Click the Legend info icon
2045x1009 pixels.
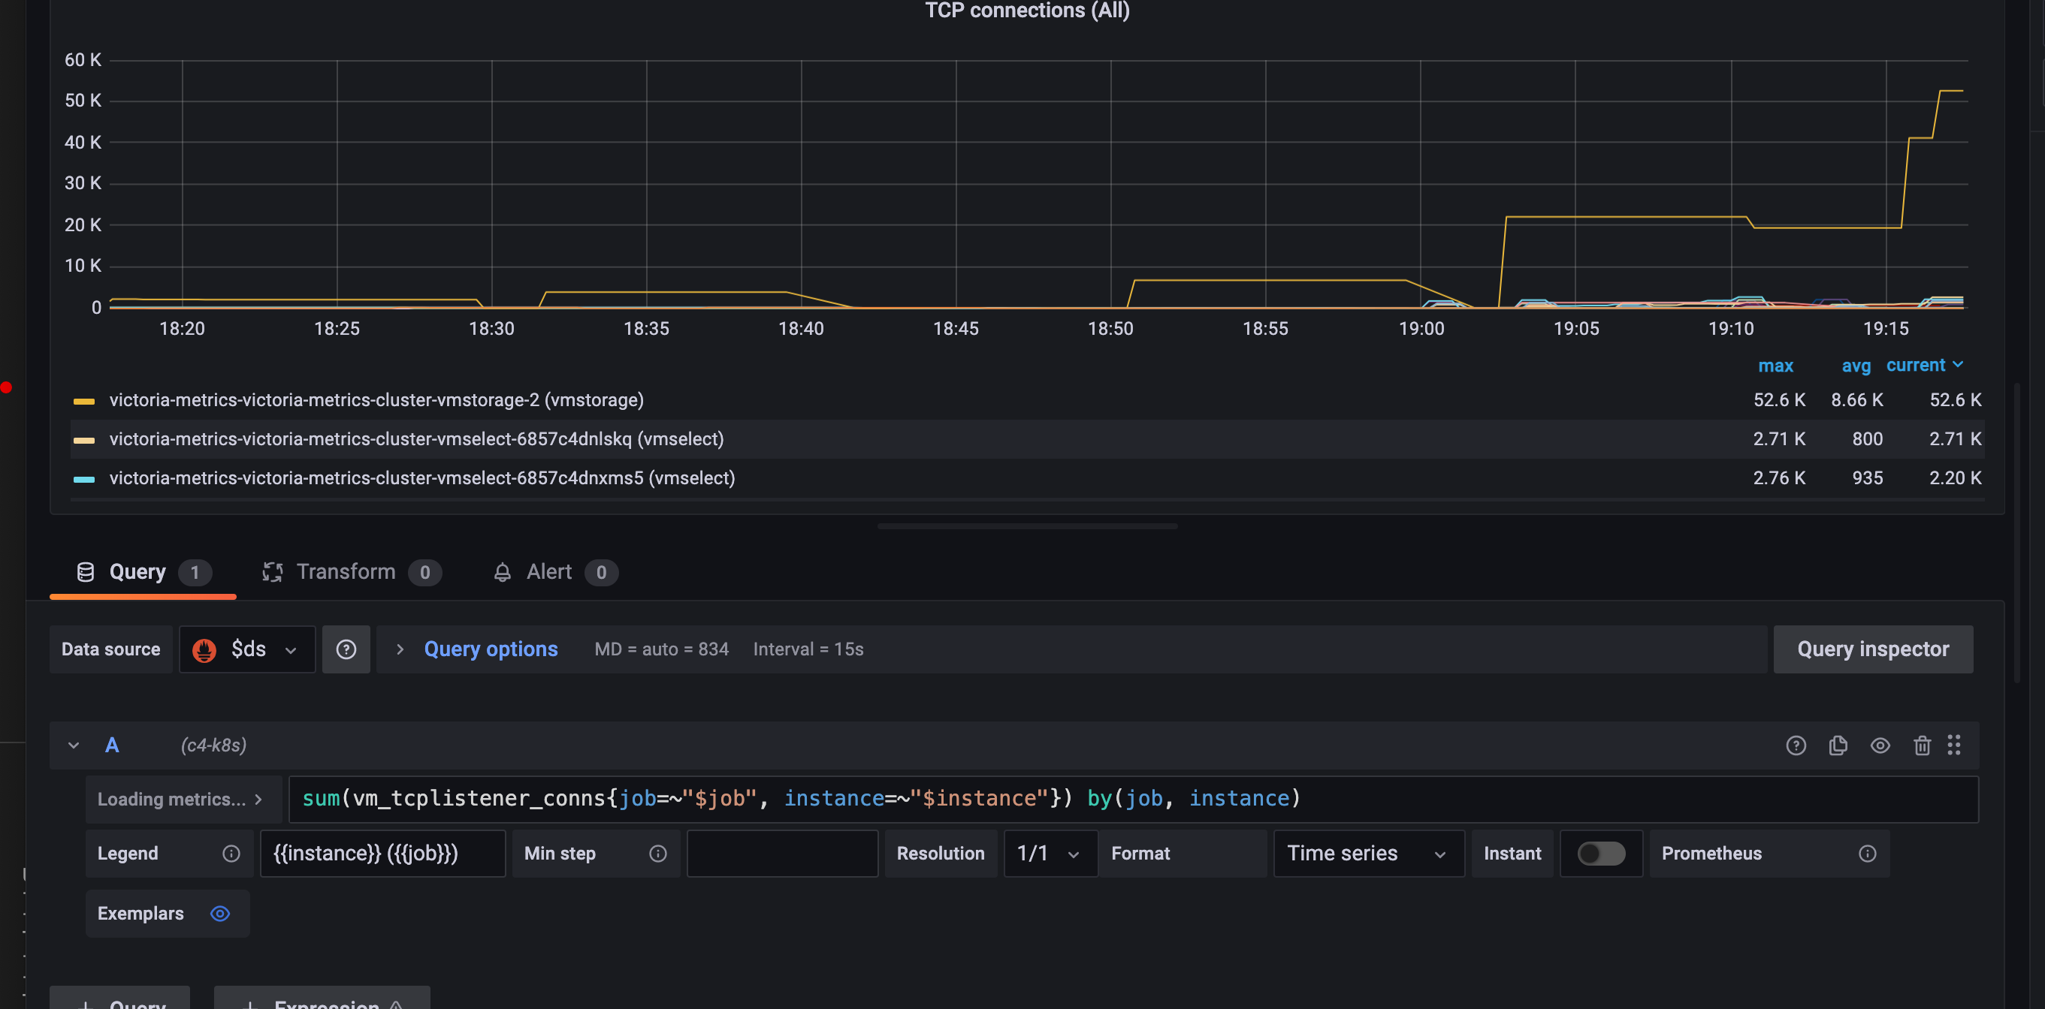point(231,853)
